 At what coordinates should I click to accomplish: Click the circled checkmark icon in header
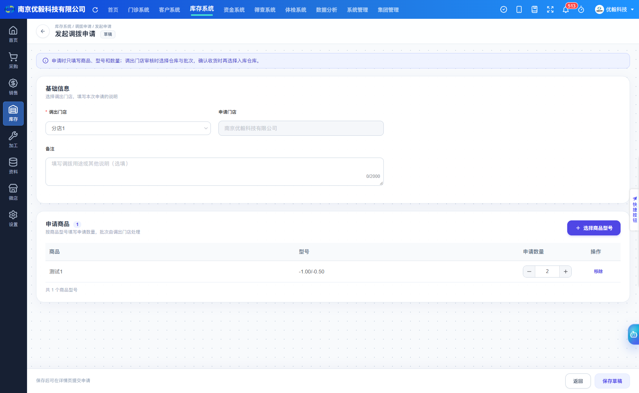click(x=504, y=9)
